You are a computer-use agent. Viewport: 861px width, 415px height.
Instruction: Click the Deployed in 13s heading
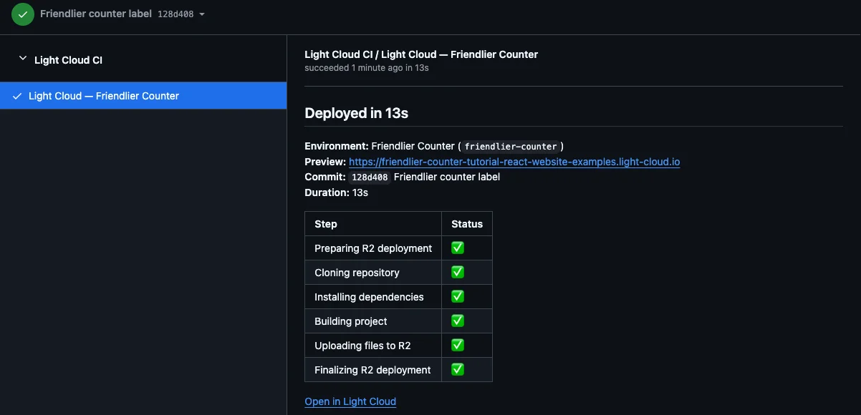pos(357,113)
